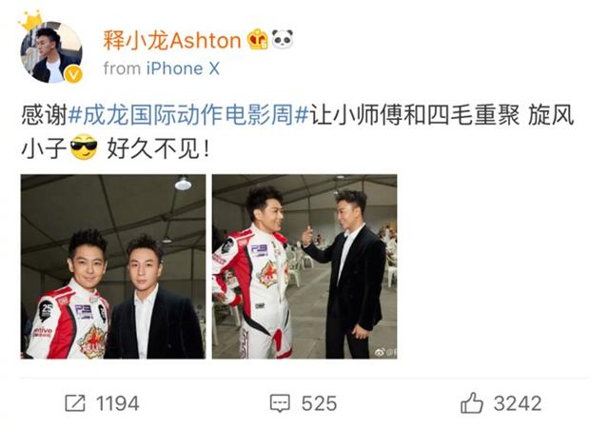
Task: View the second photo of handshake gesture
Action: 304,266
